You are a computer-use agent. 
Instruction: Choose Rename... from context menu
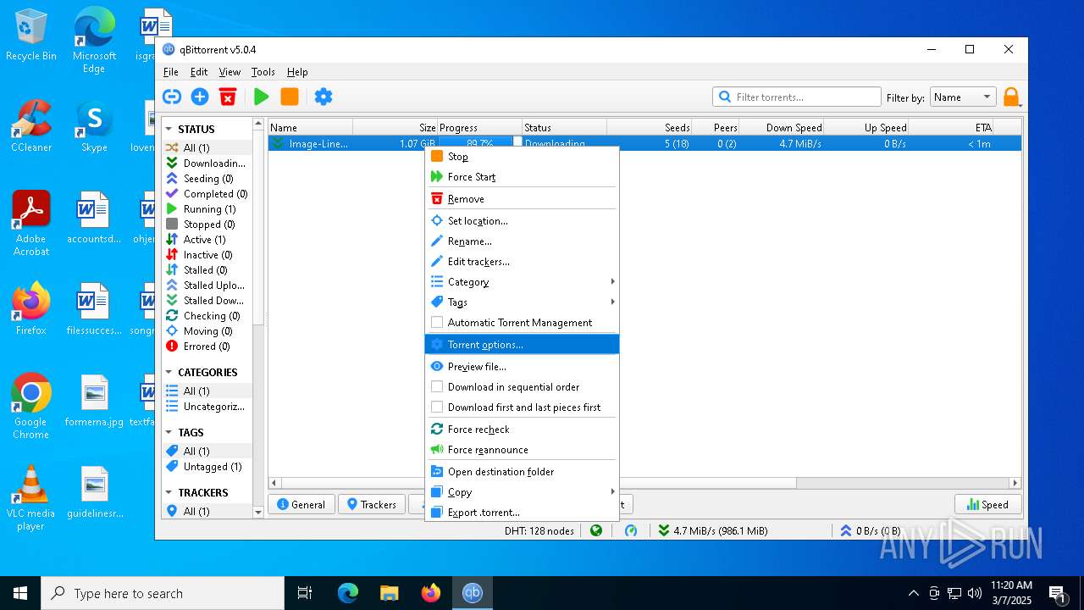[522, 241]
